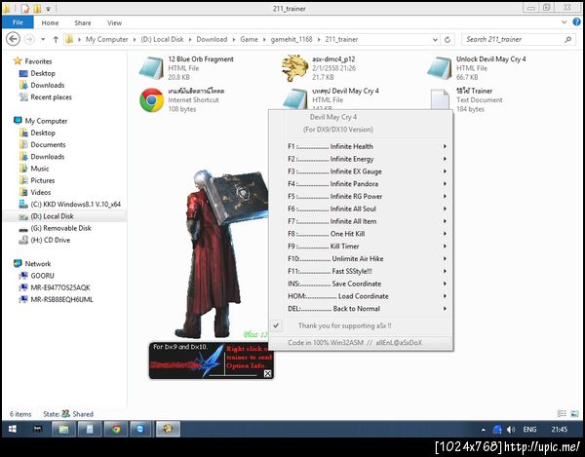Open the asx-dmc4_p12 trainer executable icon
585x457 pixels.
pos(294,68)
